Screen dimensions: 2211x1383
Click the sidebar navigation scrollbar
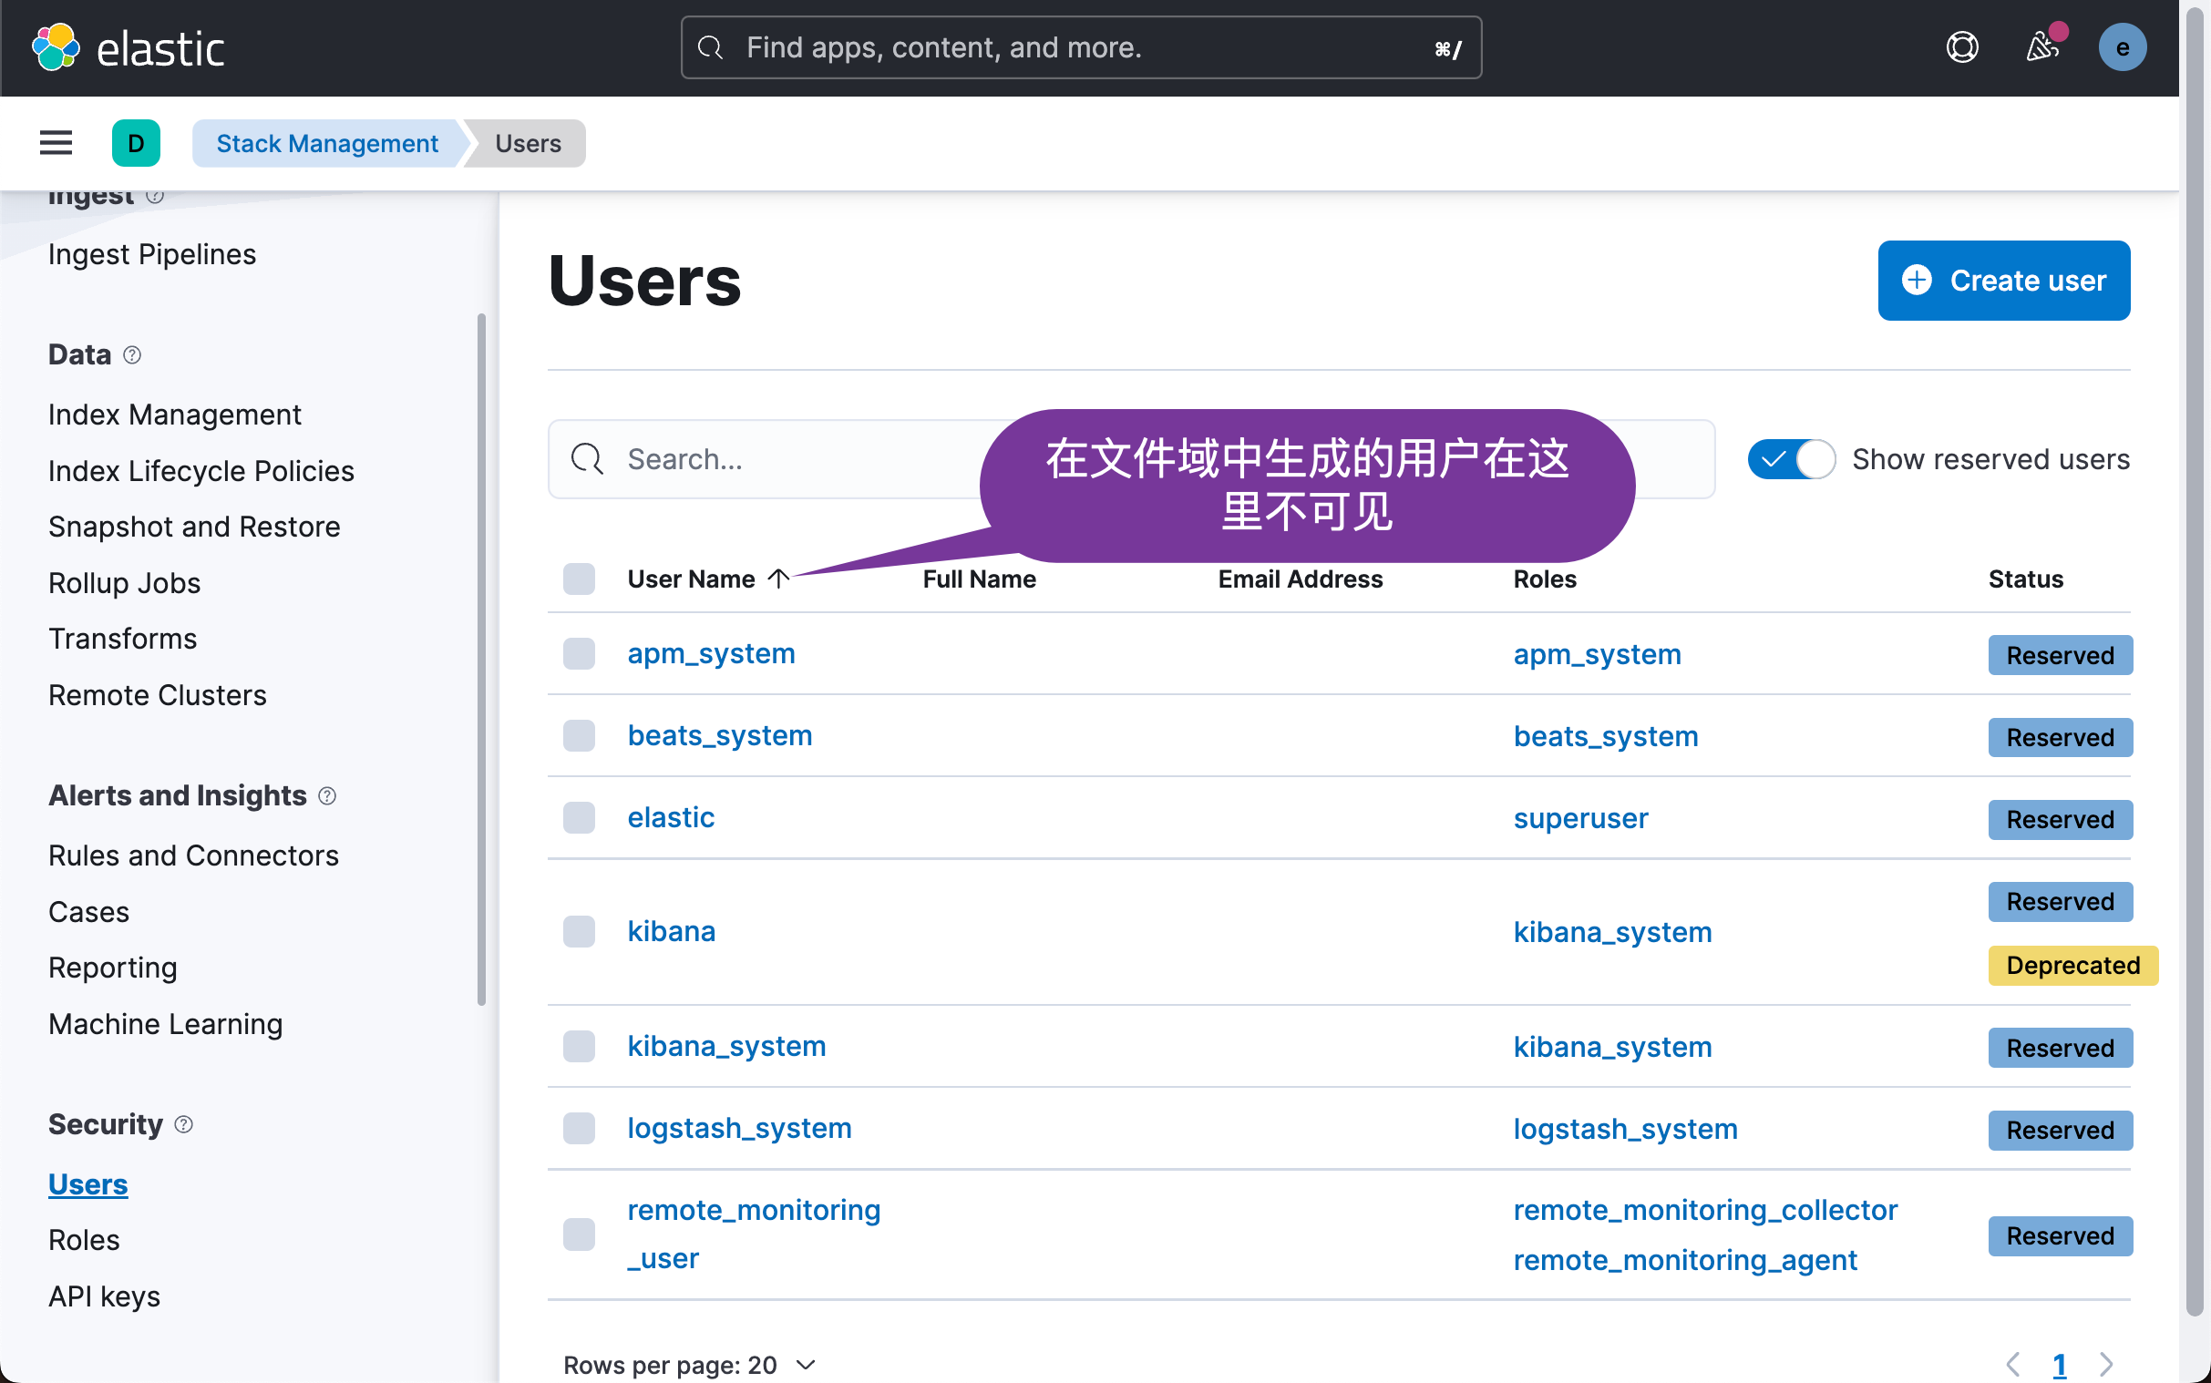(481, 660)
